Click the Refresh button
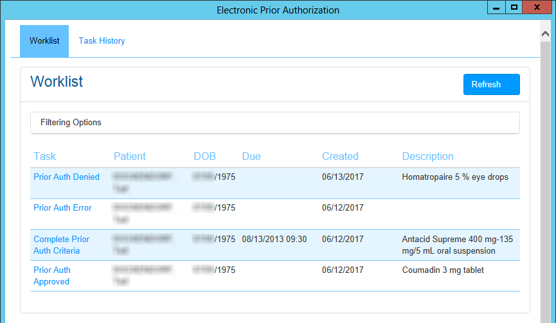The height and width of the screenshot is (323, 556). point(492,84)
